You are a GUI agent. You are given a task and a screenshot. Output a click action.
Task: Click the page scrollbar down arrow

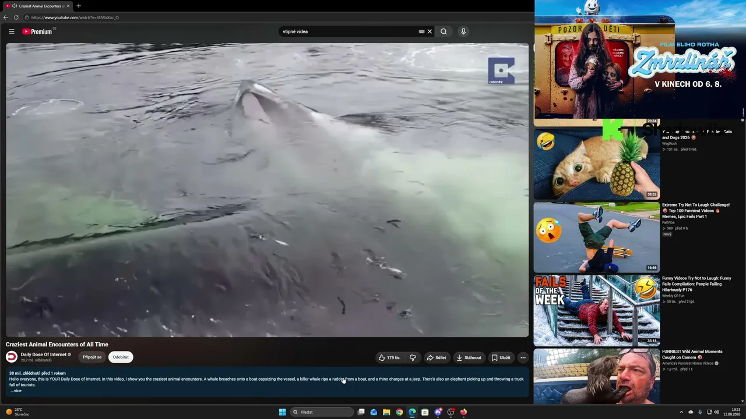pos(743,401)
